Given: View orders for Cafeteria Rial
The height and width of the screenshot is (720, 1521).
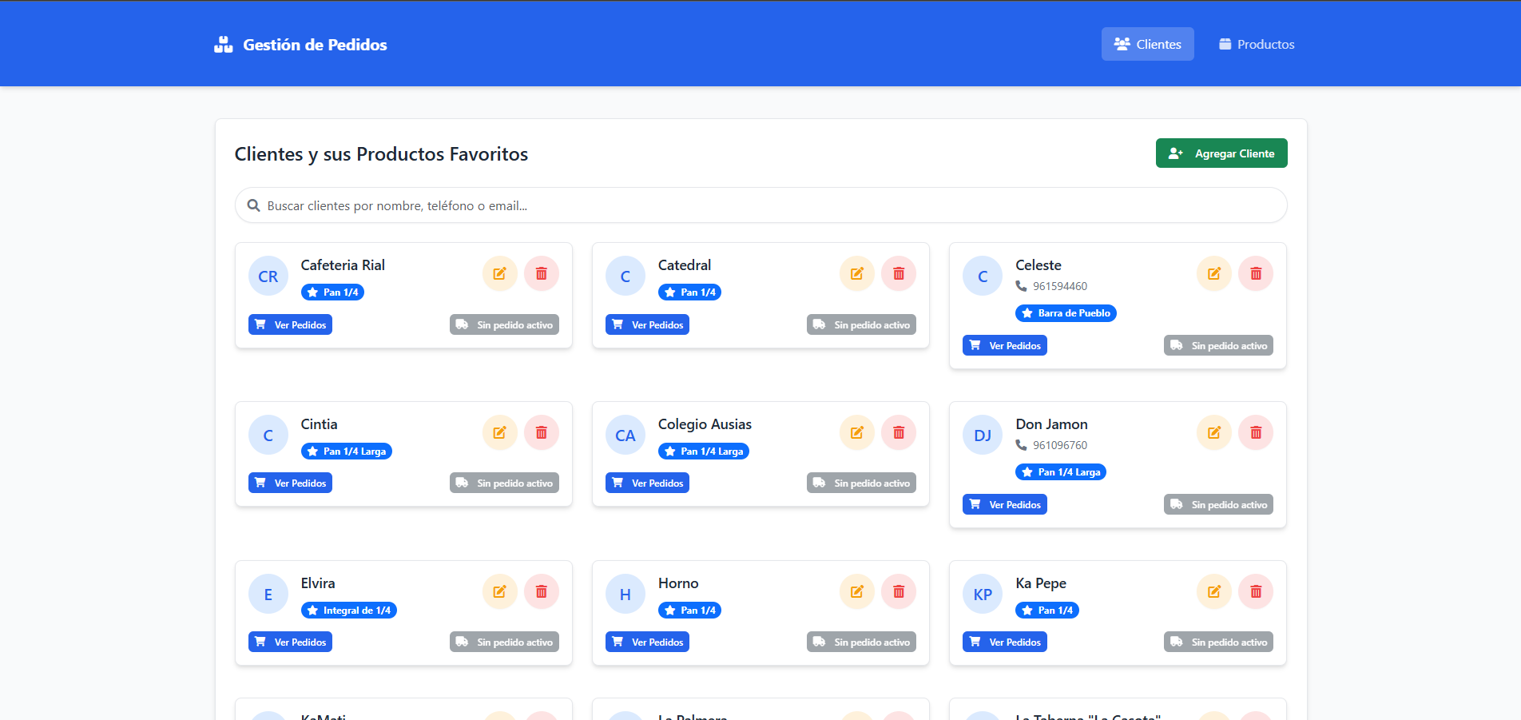Looking at the screenshot, I should [x=290, y=325].
